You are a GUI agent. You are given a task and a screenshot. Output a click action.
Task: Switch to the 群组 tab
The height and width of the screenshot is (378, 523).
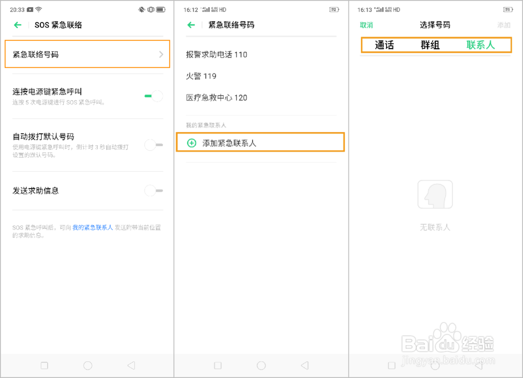(x=430, y=45)
